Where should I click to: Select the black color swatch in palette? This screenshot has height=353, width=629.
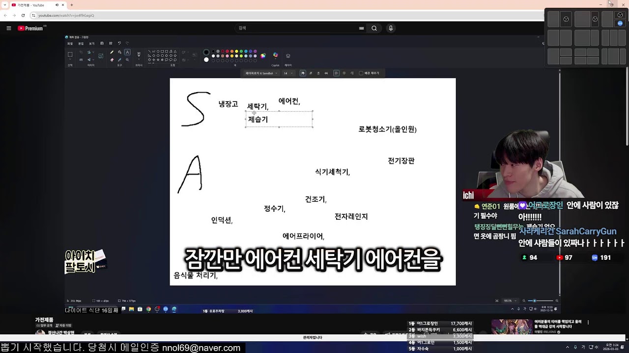[x=213, y=51]
